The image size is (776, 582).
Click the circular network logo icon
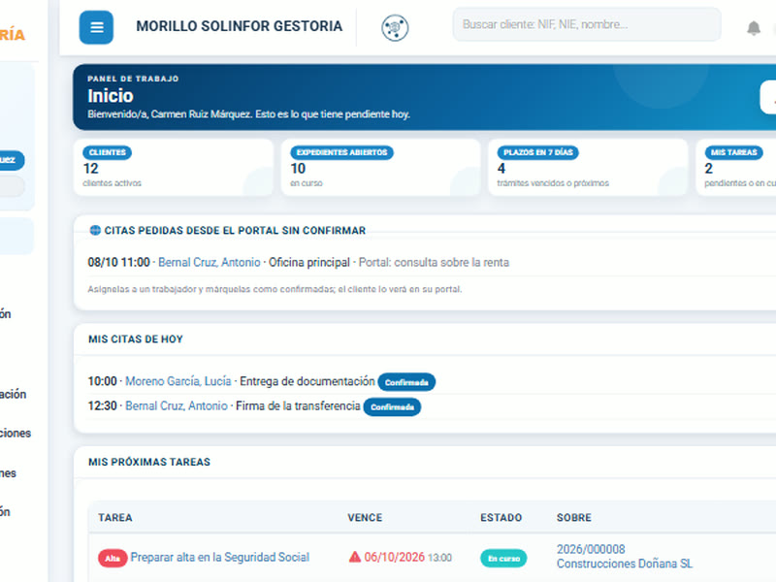[395, 28]
